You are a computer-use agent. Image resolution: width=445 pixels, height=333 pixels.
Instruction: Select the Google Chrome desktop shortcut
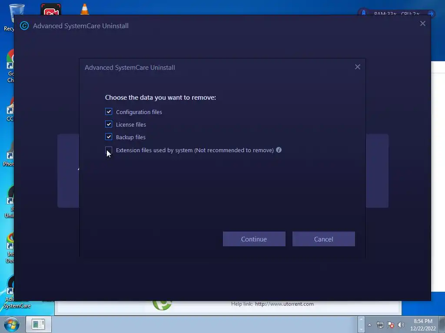[10, 66]
